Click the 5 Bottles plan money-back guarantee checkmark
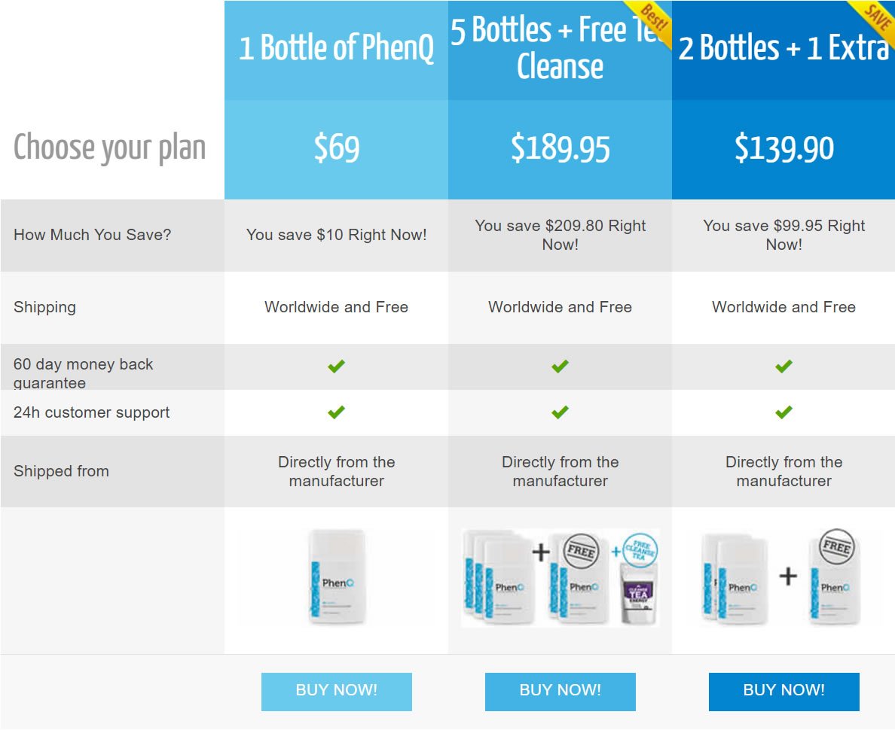This screenshot has width=895, height=730. pos(560,367)
